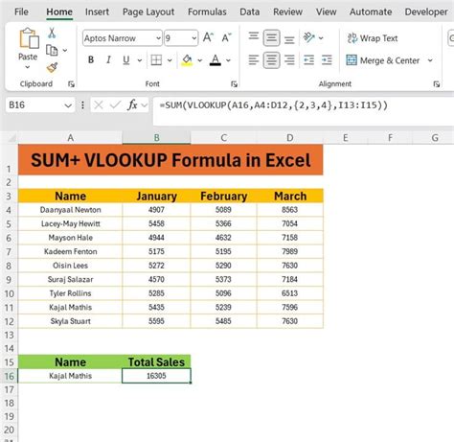
Task: Select Skyla Stuart's January value 5595
Action: (x=156, y=321)
